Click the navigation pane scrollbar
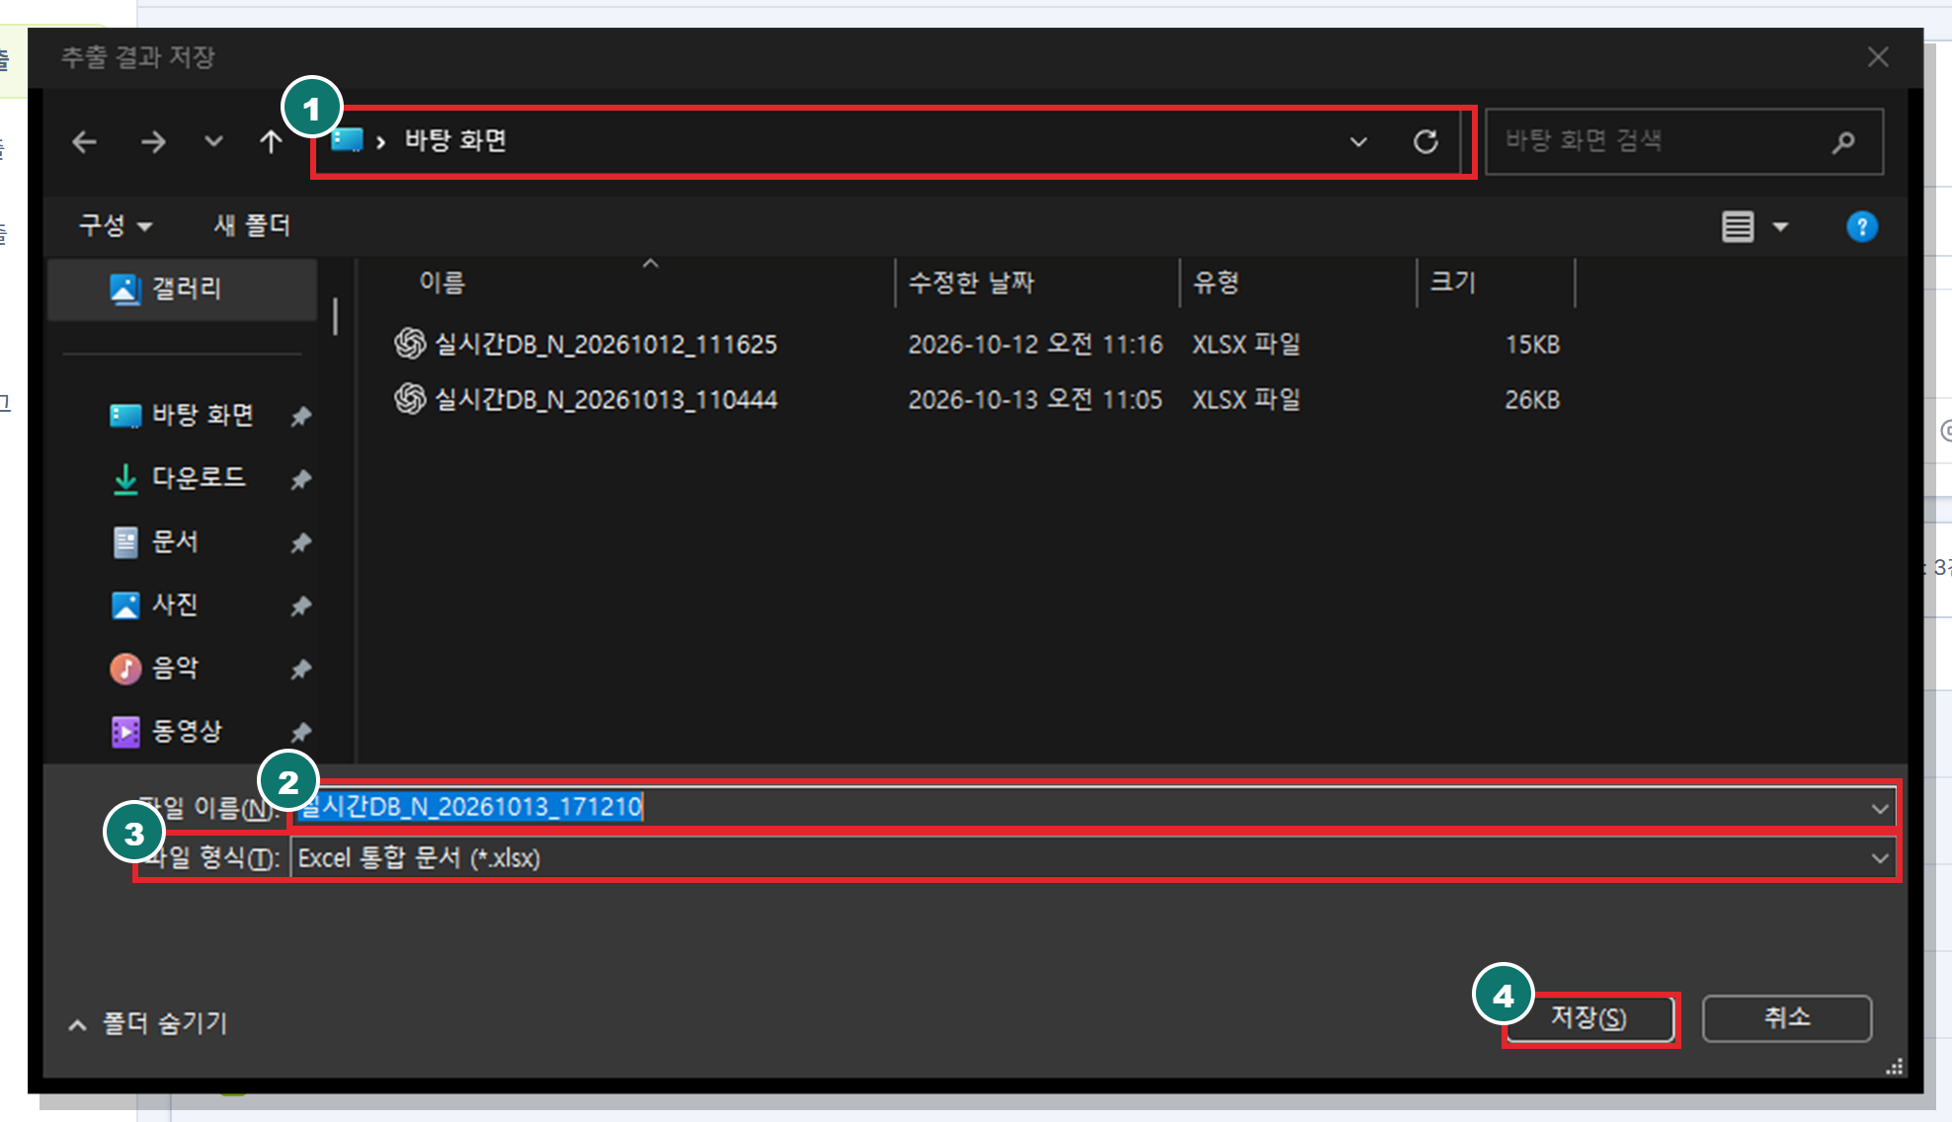The width and height of the screenshot is (1952, 1122). [x=336, y=318]
